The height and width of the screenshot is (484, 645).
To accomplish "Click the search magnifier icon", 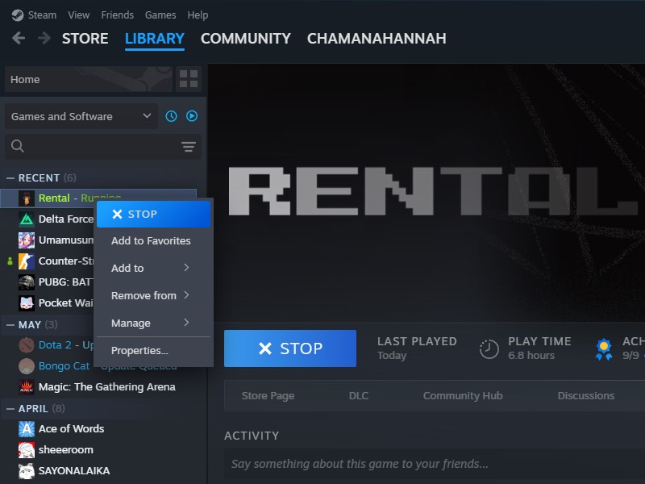I will 17,146.
